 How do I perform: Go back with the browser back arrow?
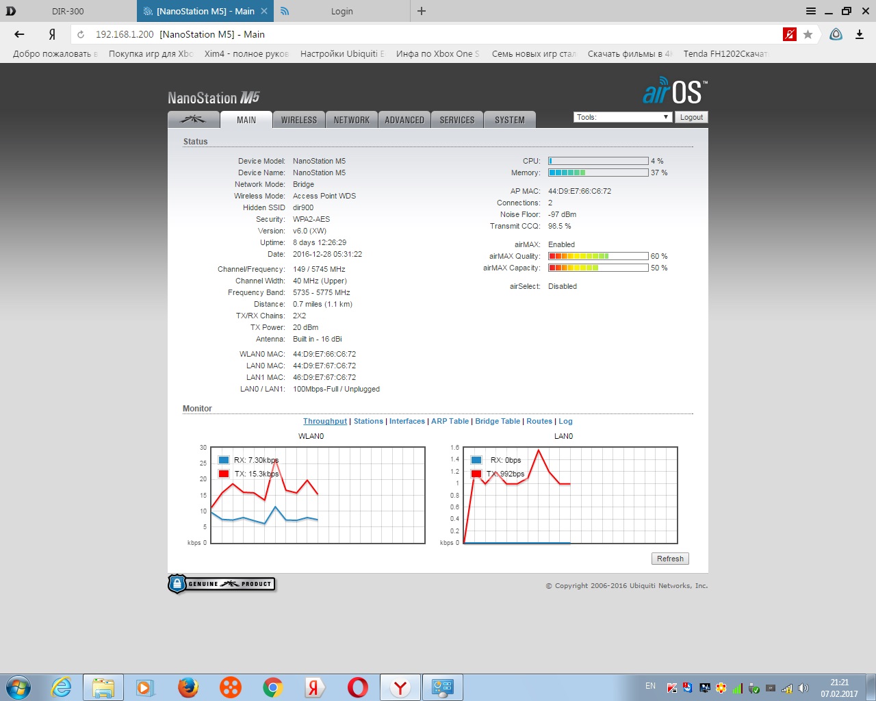[x=19, y=34]
